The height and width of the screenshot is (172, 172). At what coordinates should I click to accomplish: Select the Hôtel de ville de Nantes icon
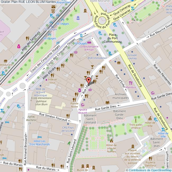[111, 141]
